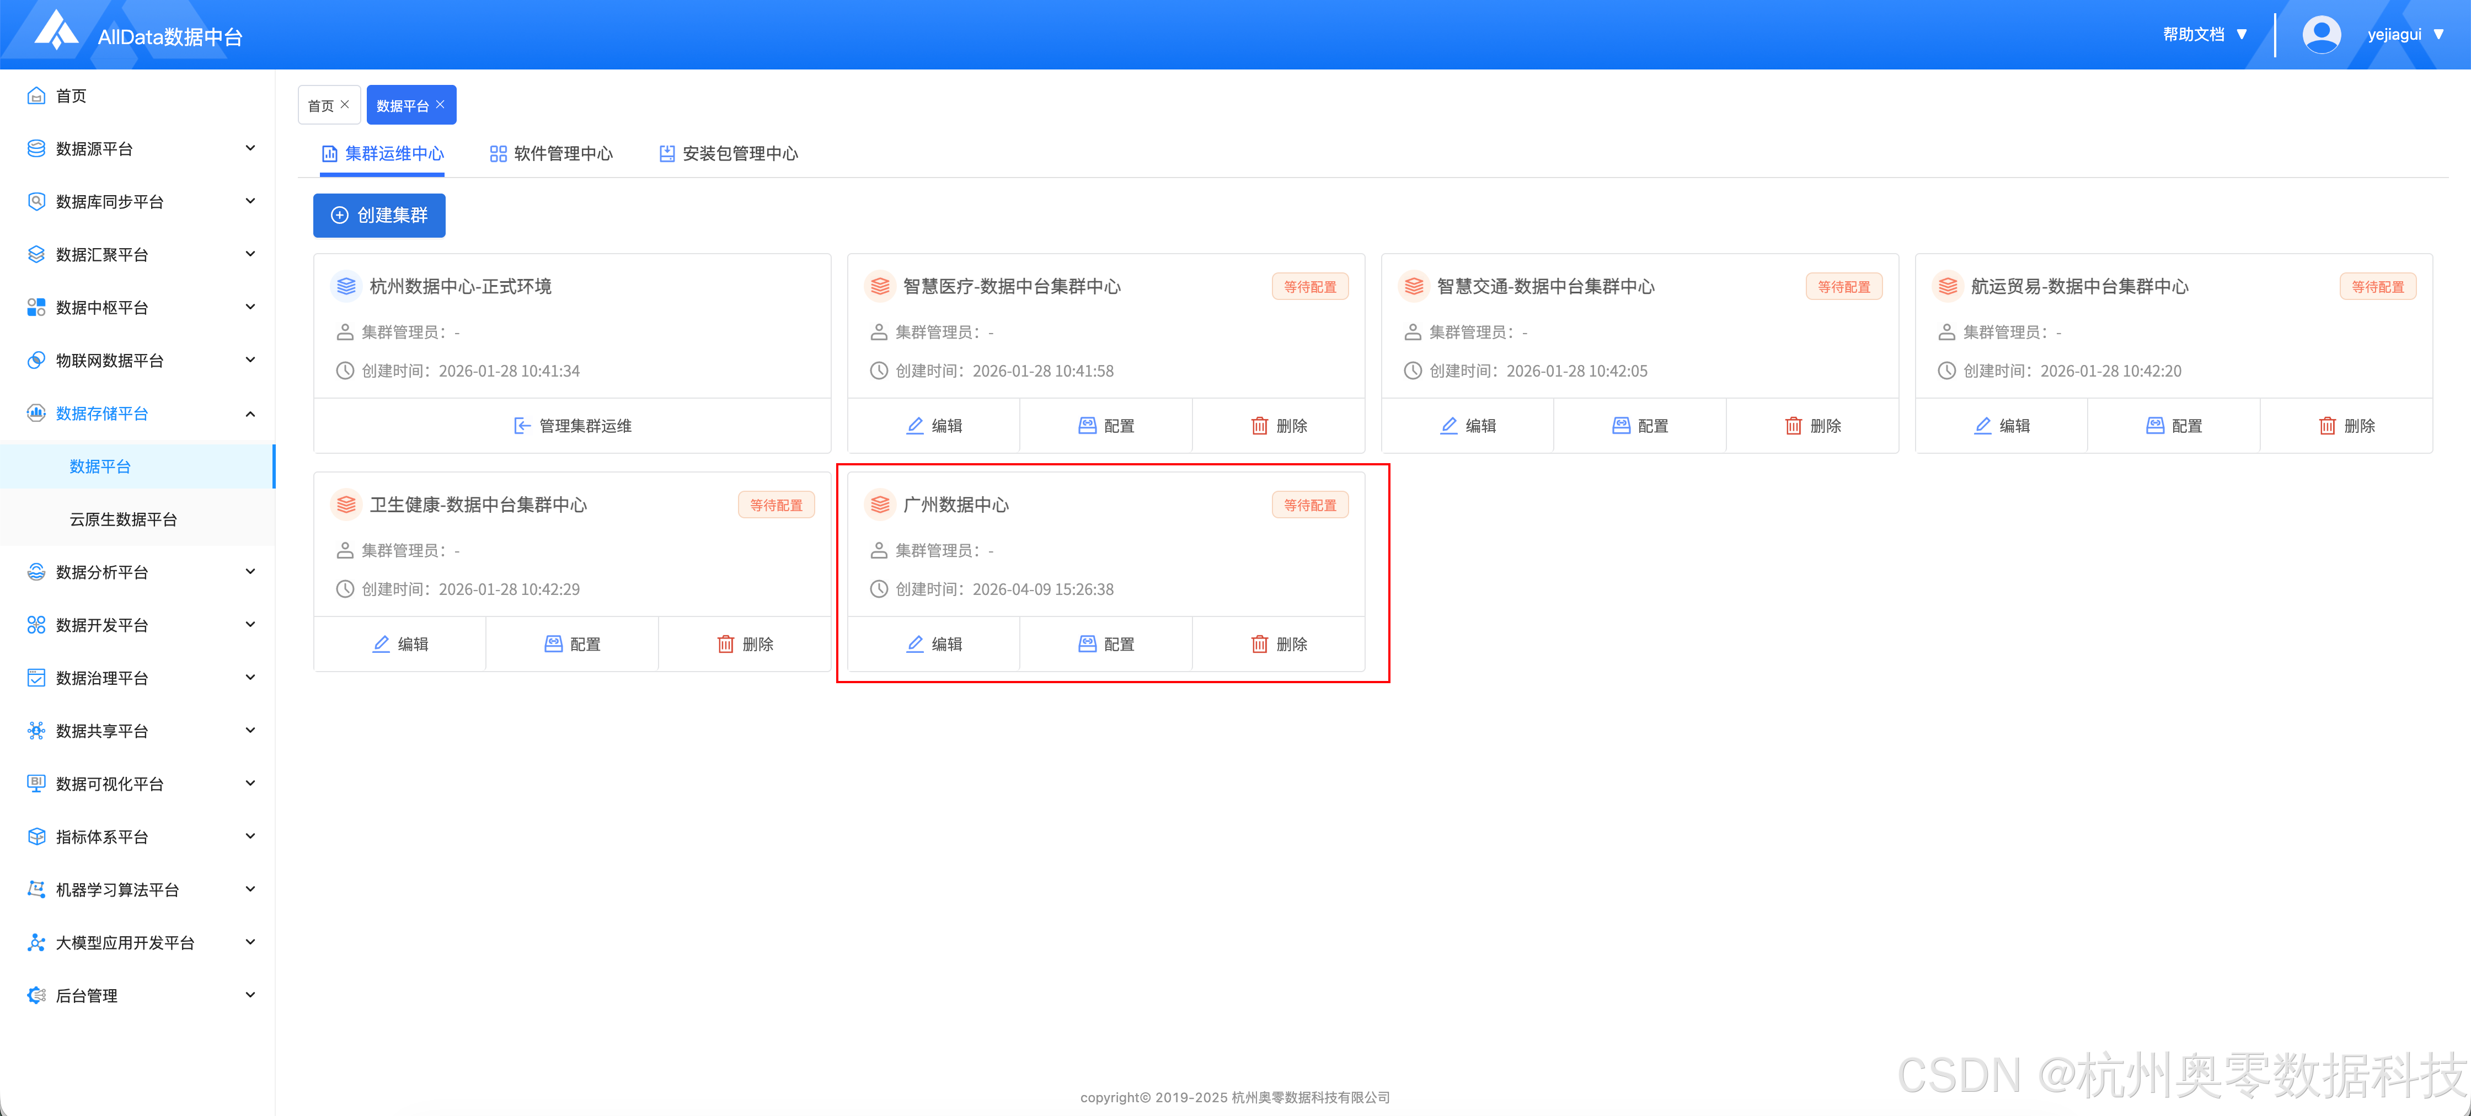Click the AllData logo icon
Screen dimensions: 2471x1116
[56, 31]
